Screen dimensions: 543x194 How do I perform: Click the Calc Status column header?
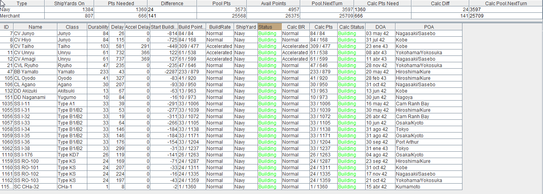pyautogui.click(x=351, y=27)
